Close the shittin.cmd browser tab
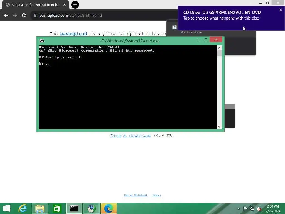 (65, 5)
